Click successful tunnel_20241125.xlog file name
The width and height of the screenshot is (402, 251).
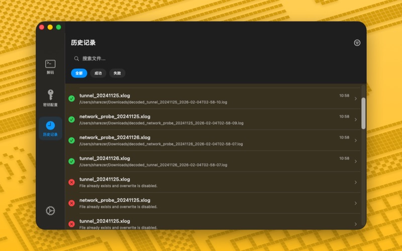tap(105, 95)
